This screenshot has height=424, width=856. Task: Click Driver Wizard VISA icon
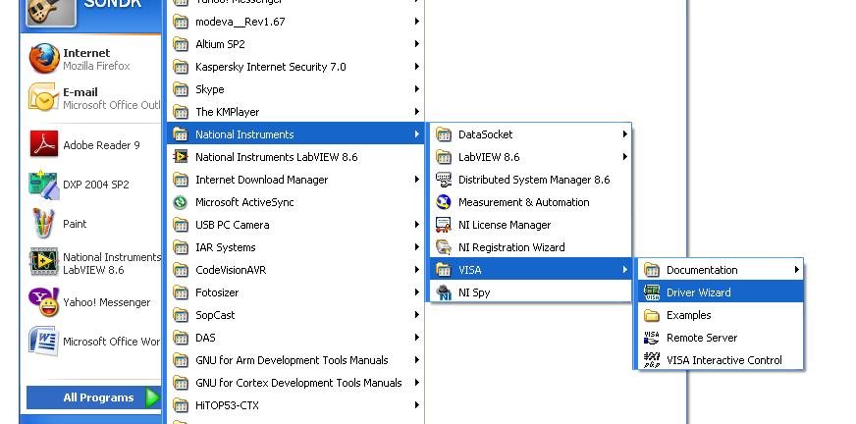coord(652,292)
